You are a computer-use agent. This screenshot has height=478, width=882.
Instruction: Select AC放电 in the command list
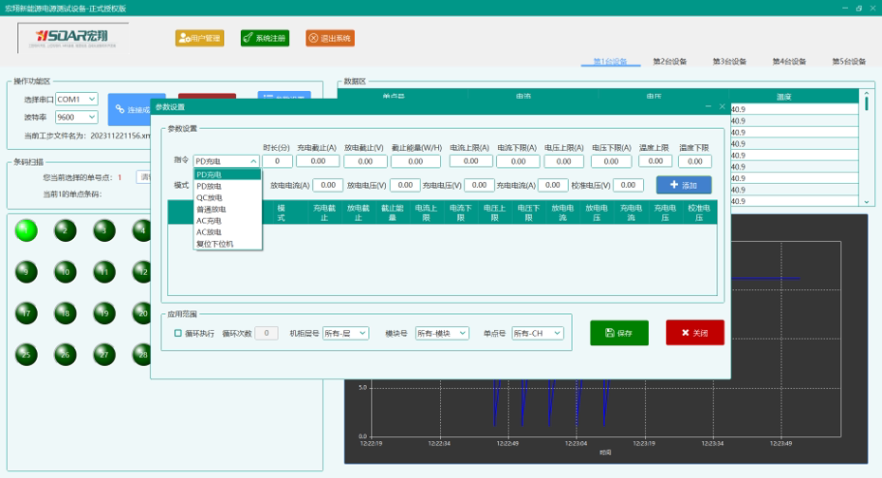tap(228, 232)
